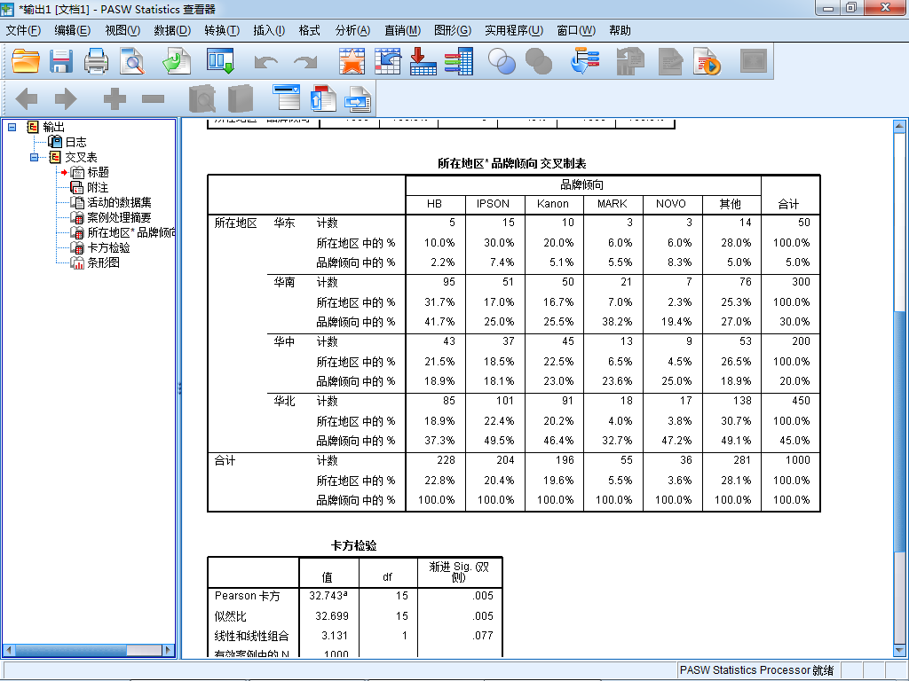Open a file with the folder icon
The height and width of the screenshot is (681, 909).
pos(26,61)
